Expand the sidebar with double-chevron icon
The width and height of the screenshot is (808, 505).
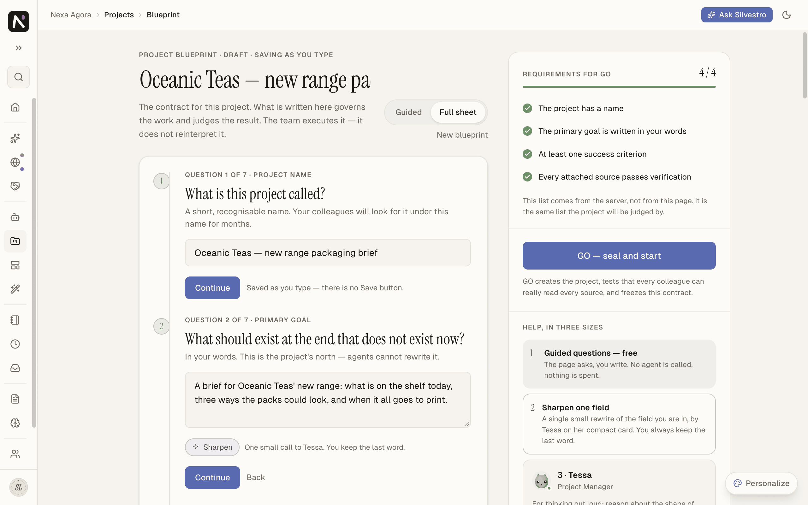(19, 48)
